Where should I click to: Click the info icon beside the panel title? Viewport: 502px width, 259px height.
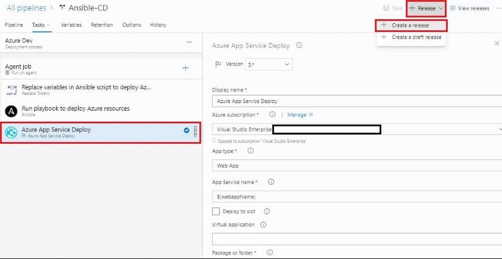(299, 45)
